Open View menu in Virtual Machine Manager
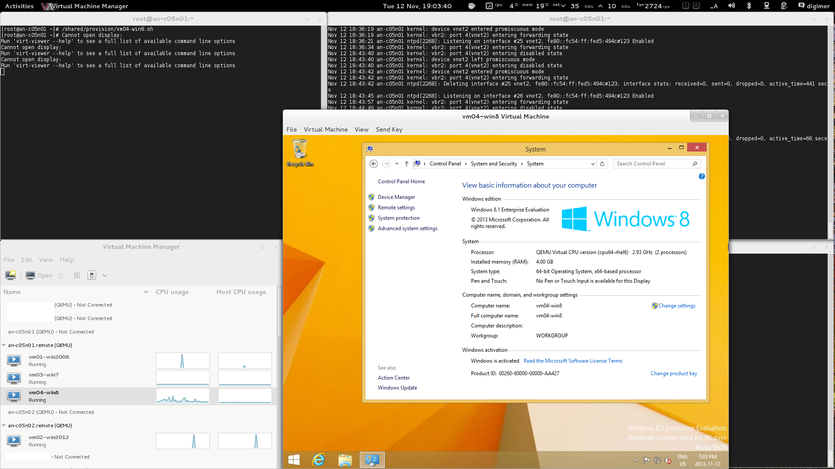This screenshot has height=469, width=835. pyautogui.click(x=46, y=260)
